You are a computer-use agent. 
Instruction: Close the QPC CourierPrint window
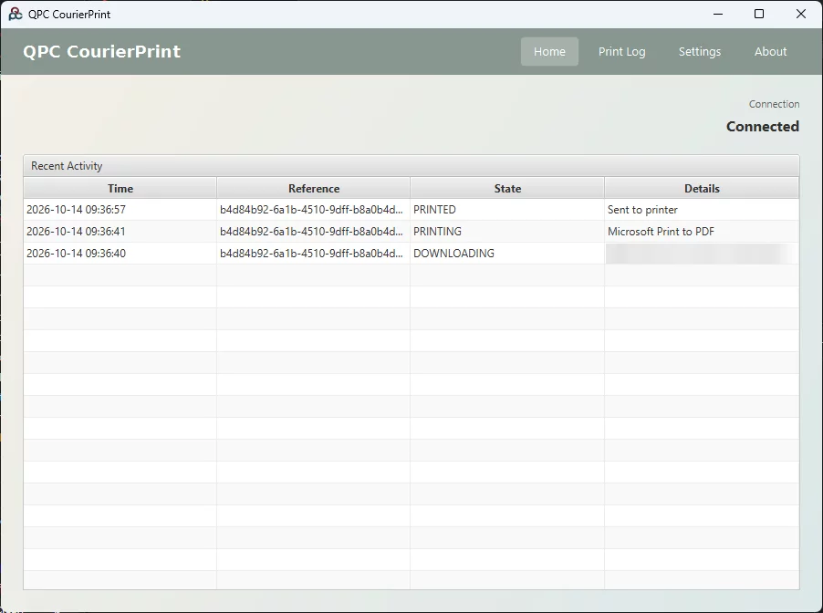pos(801,15)
